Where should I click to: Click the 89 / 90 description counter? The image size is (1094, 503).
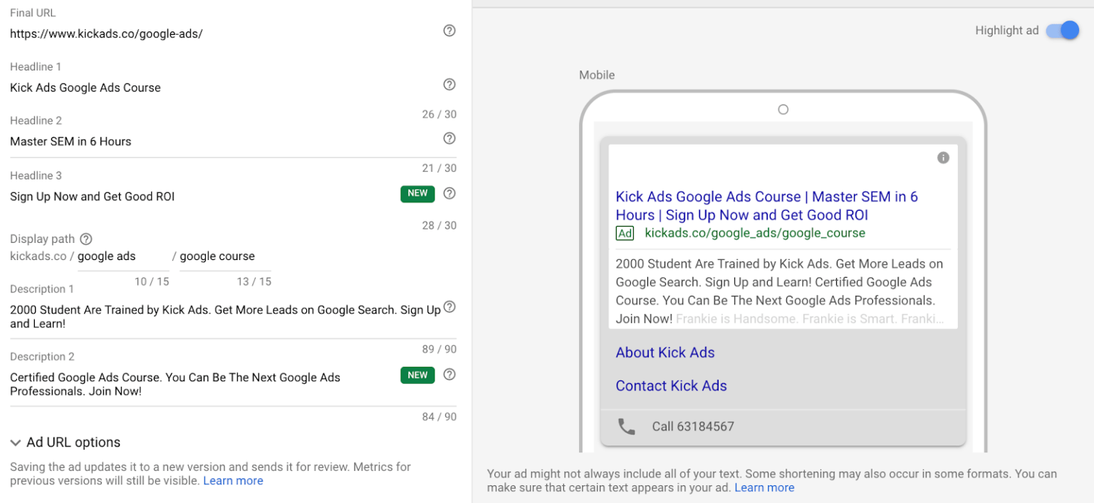click(x=439, y=349)
